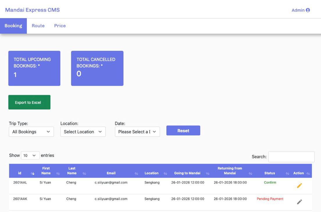Switch to the Price tab
This screenshot has height=212, width=321.
click(60, 26)
